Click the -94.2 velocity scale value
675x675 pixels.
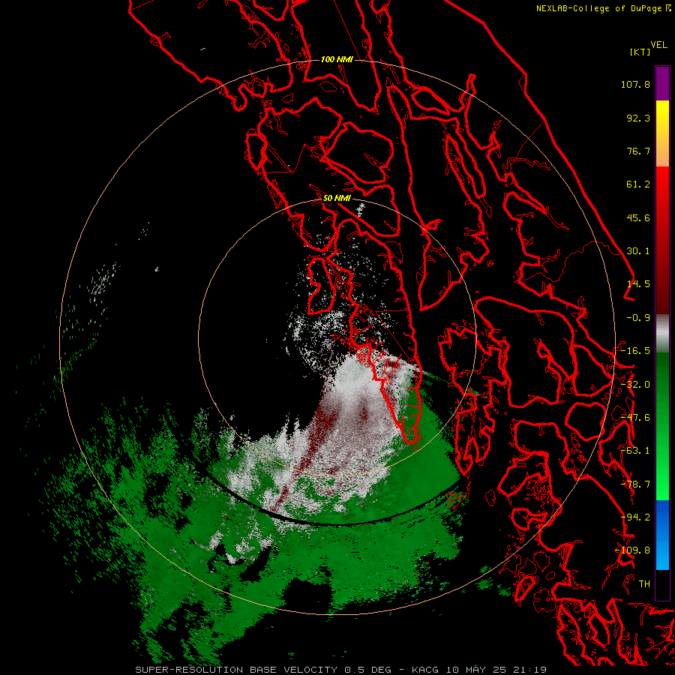(x=635, y=517)
